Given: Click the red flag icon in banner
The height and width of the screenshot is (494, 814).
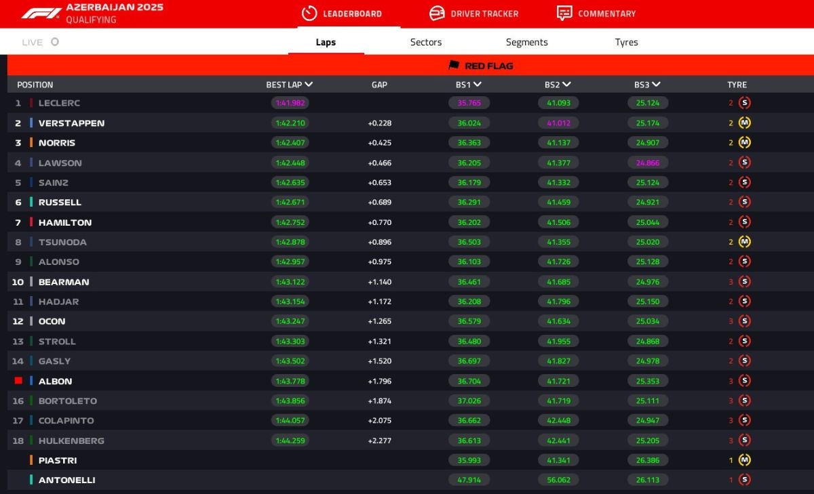Looking at the screenshot, I should [x=454, y=66].
